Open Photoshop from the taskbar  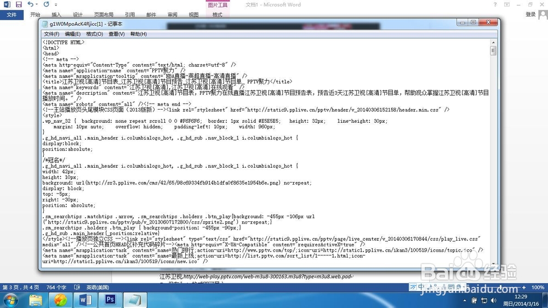(110, 300)
